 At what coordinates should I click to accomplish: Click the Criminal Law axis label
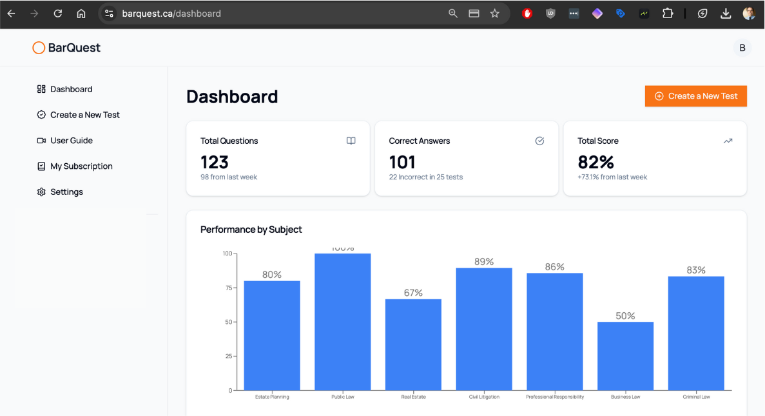pos(696,397)
